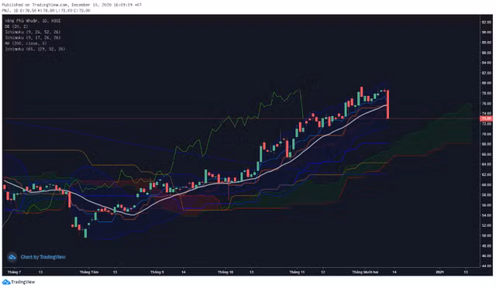Click the last tall red candlestick
Viewport: 496px width, 288px height.
click(387, 105)
